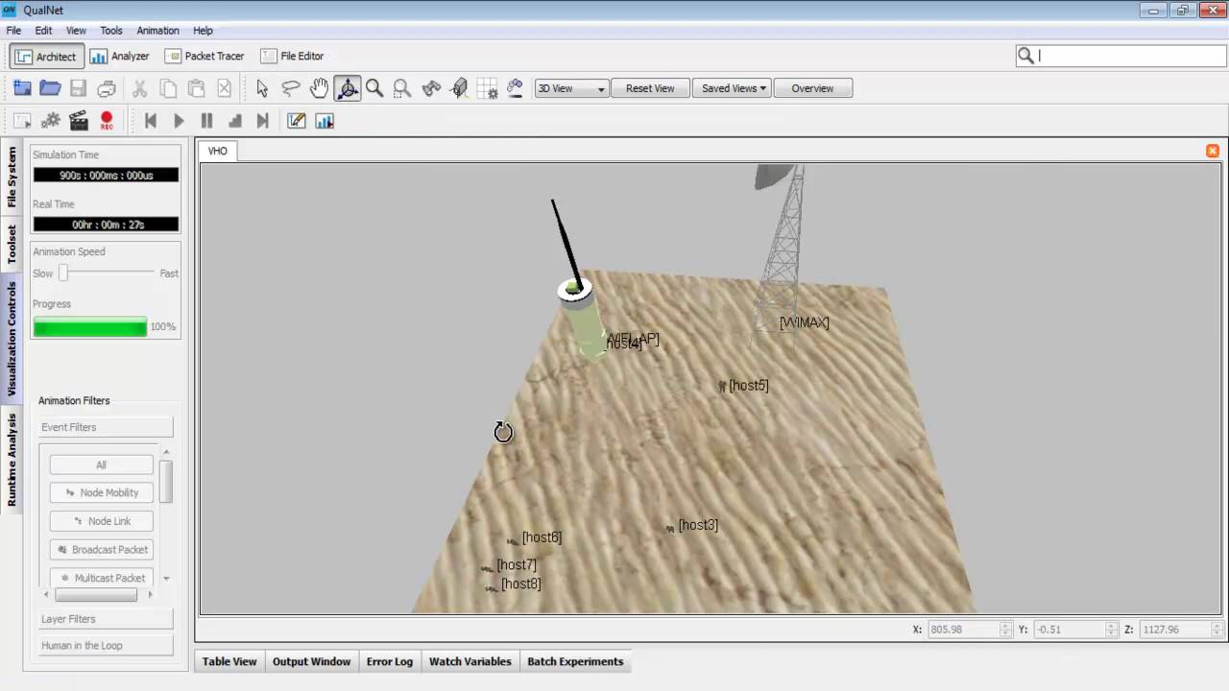Open the View menu
The image size is (1229, 691).
(76, 31)
